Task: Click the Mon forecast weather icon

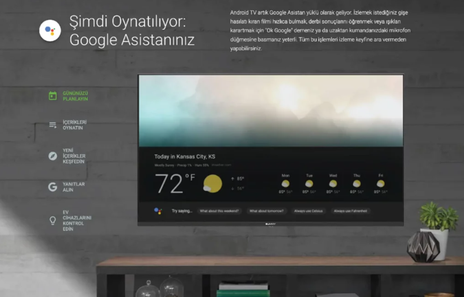Action: [285, 183]
